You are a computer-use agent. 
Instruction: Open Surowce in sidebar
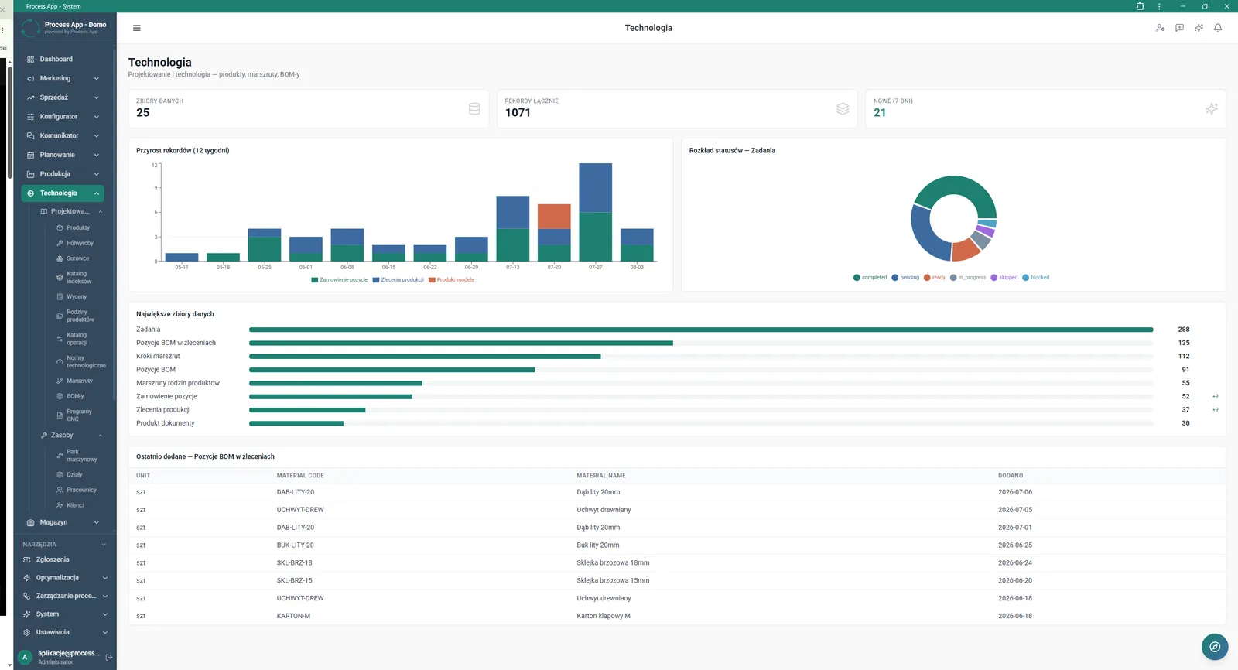coord(78,258)
